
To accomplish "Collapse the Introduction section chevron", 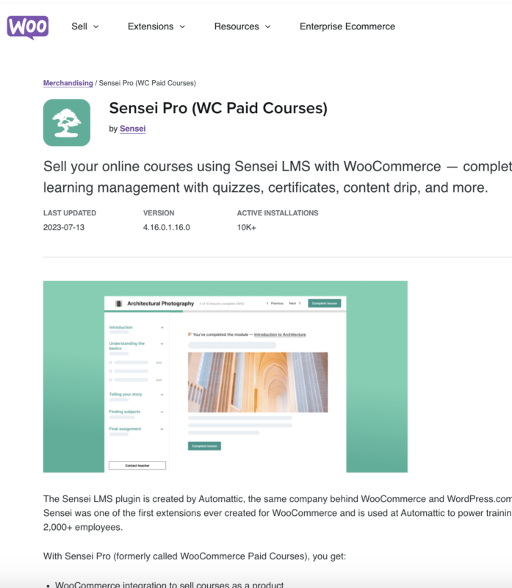I will coord(162,328).
